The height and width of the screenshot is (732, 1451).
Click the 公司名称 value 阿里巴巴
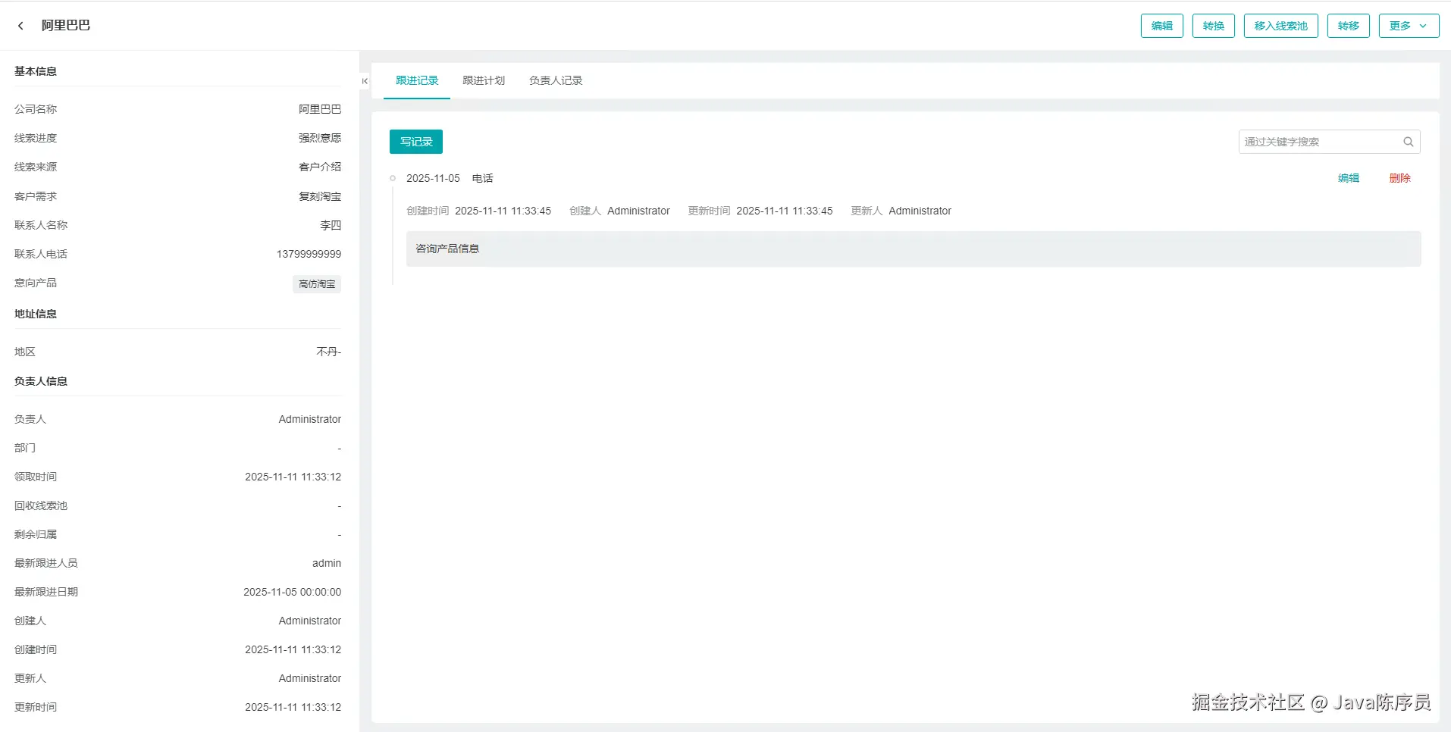click(320, 109)
